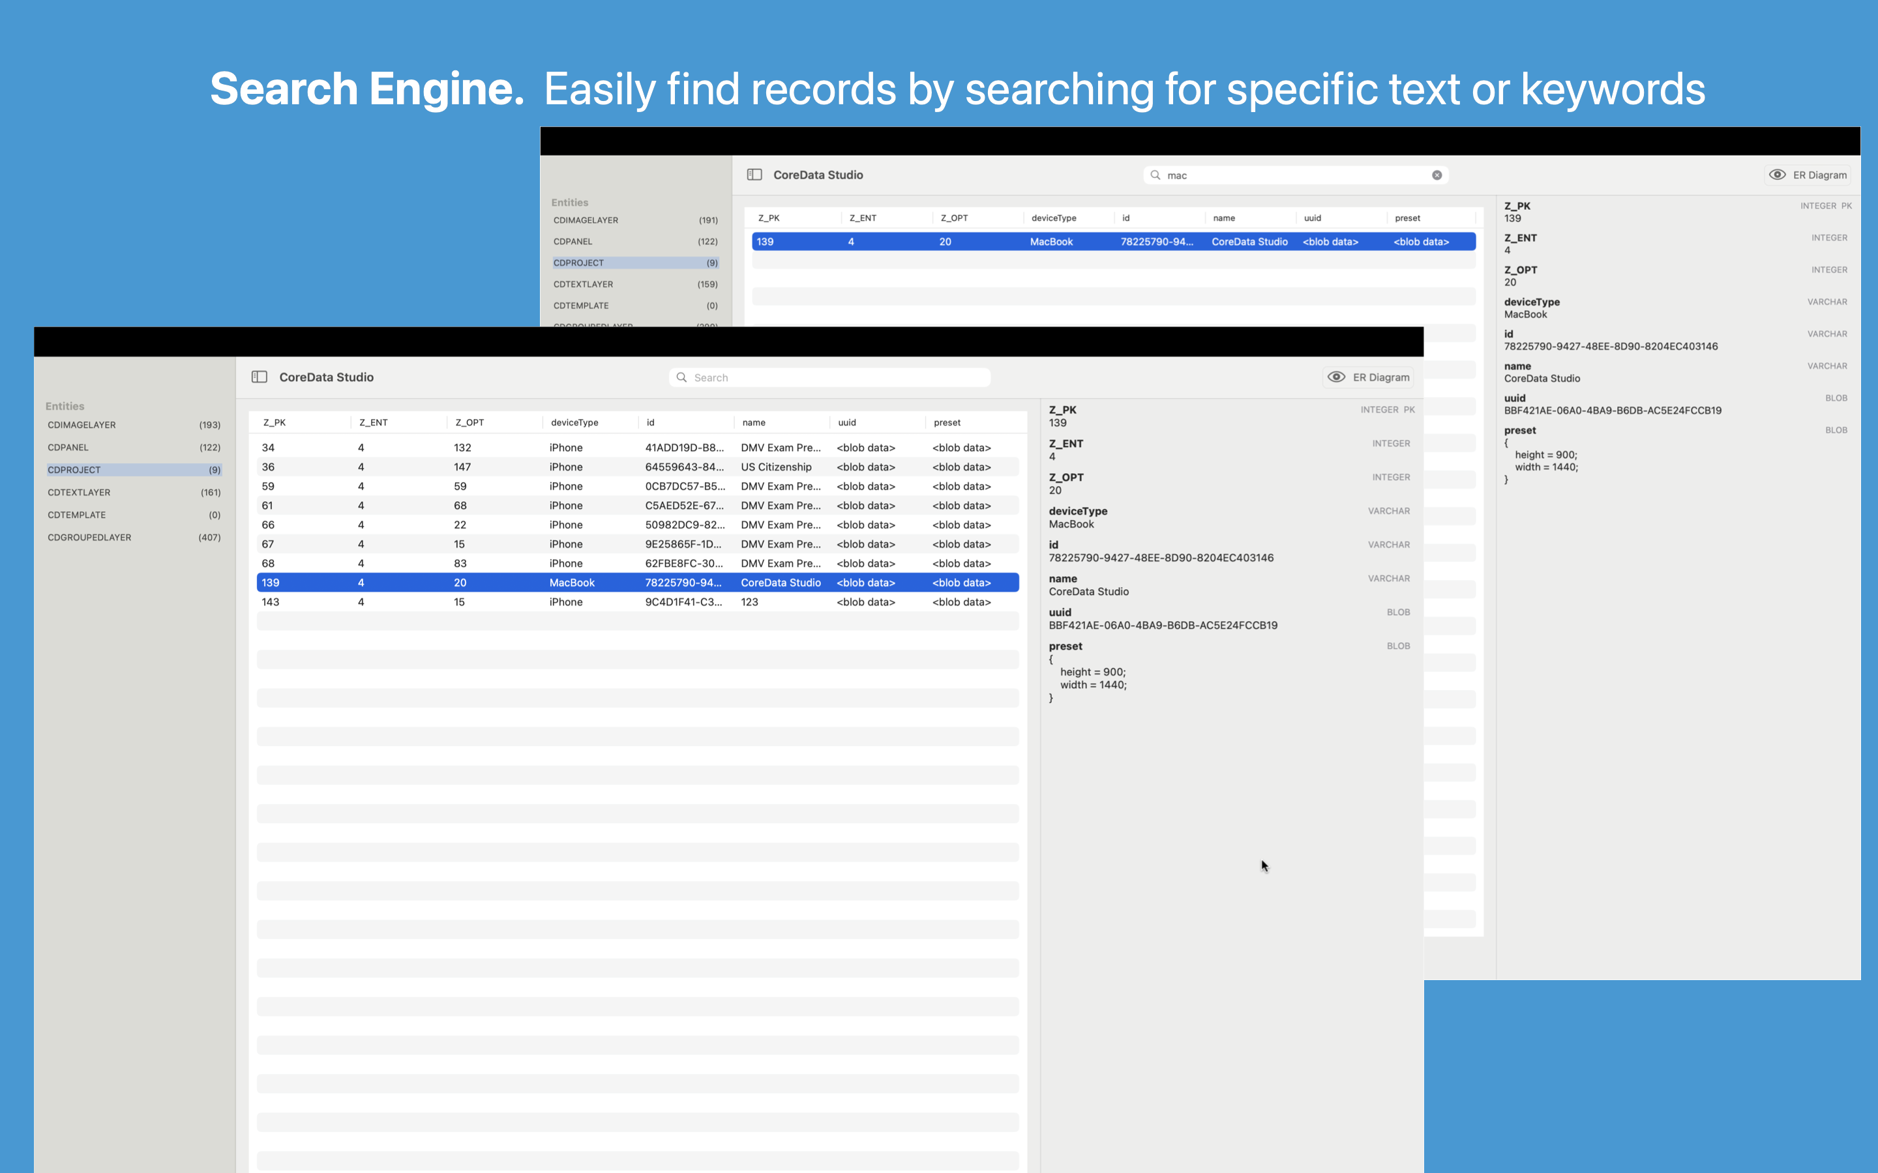
Task: Click deviceType column header in back window
Action: [x=1069, y=218]
